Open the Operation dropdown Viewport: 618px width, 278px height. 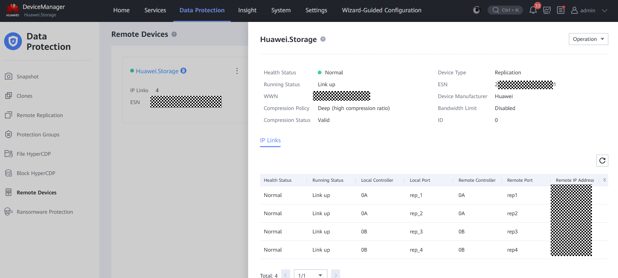tap(589, 39)
